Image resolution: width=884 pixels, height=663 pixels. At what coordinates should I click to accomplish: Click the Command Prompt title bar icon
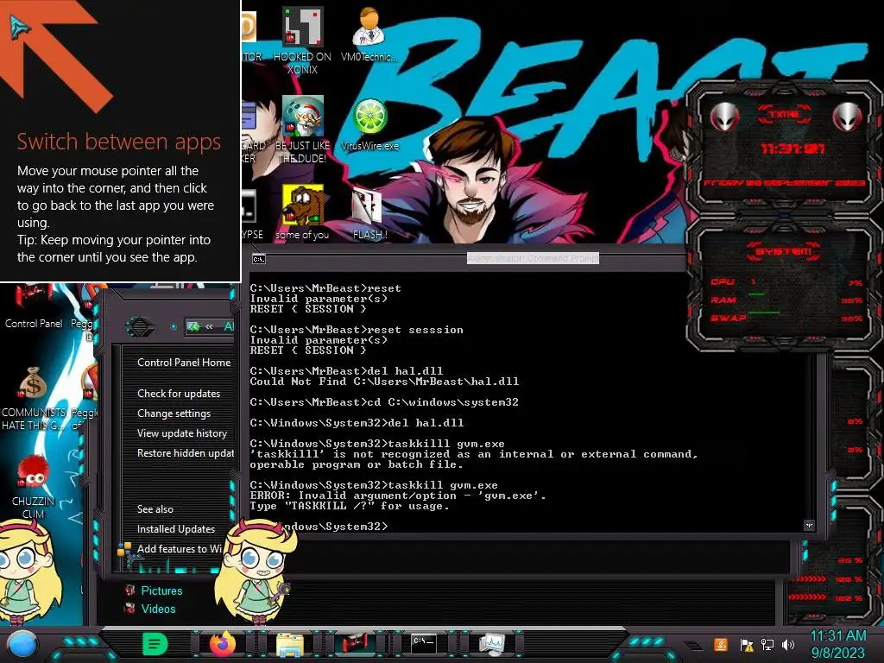tap(259, 259)
